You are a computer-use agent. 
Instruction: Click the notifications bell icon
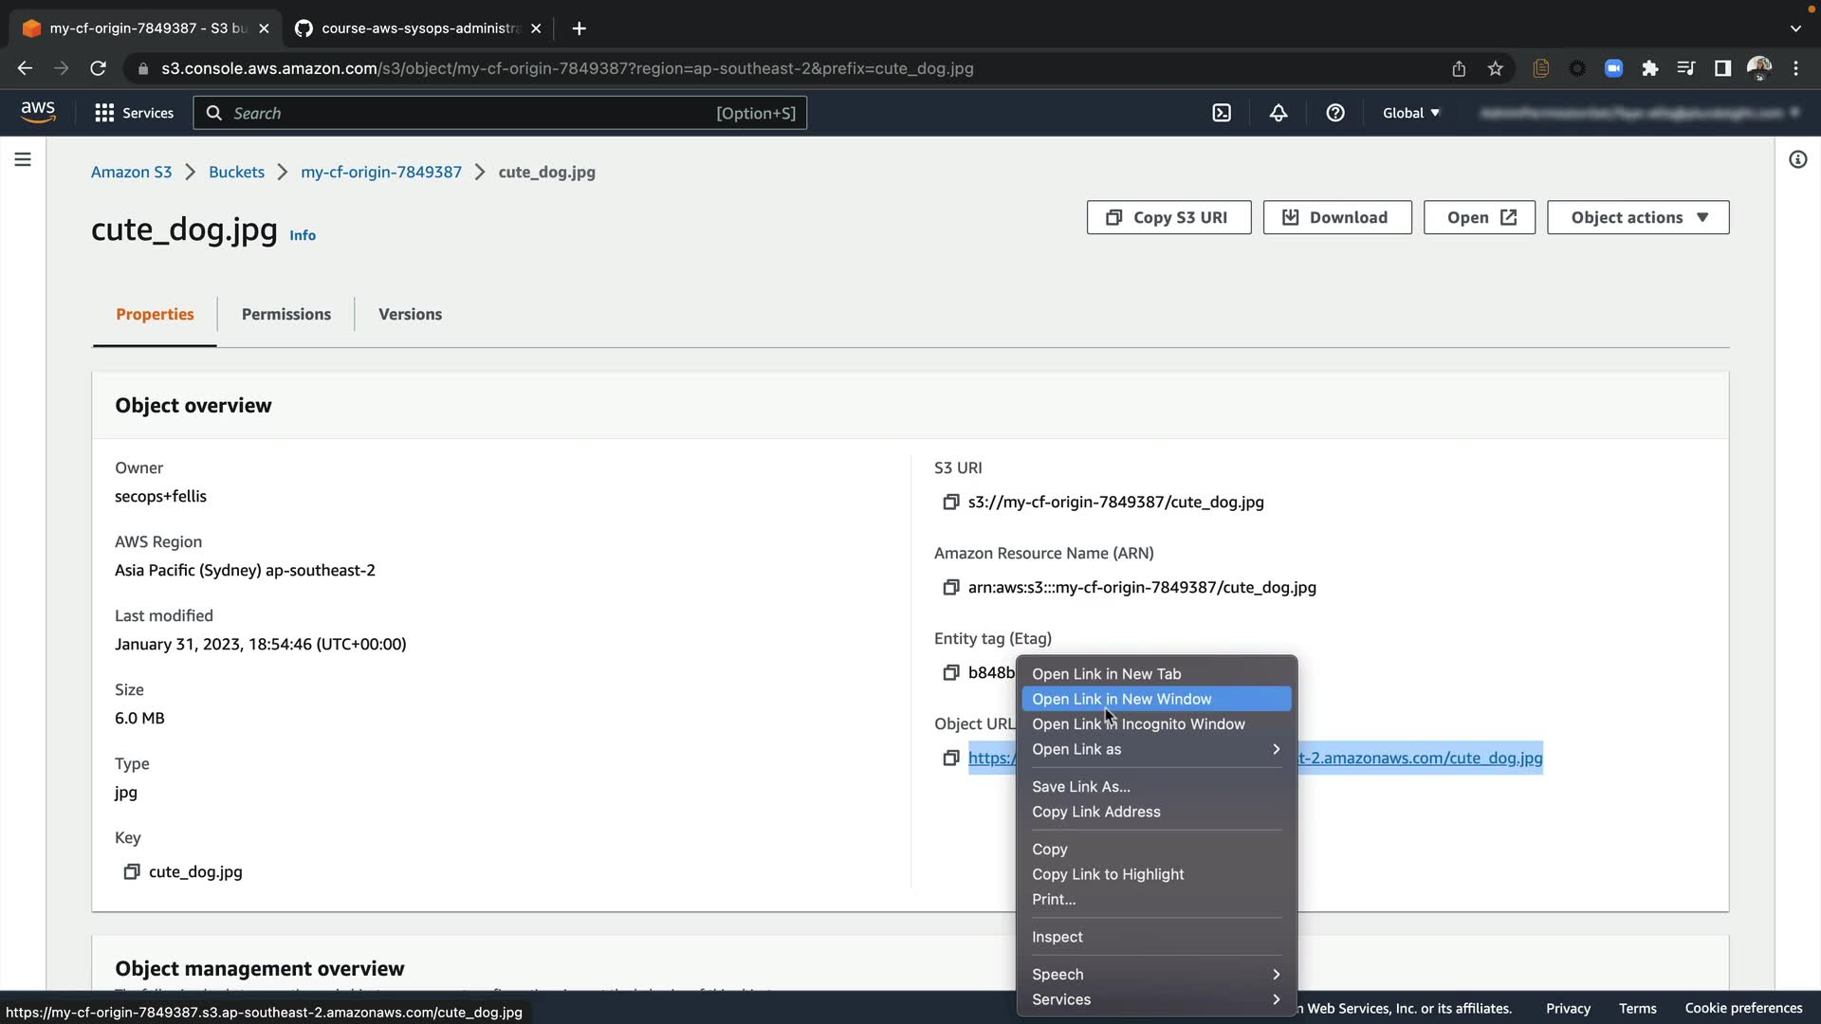[x=1278, y=113]
